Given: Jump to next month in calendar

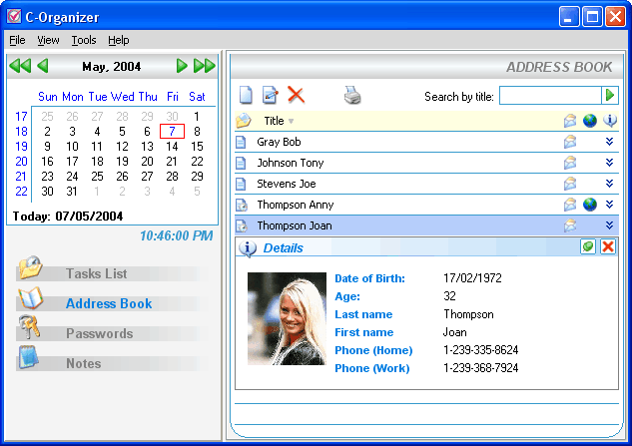Looking at the screenshot, I should coord(182,67).
